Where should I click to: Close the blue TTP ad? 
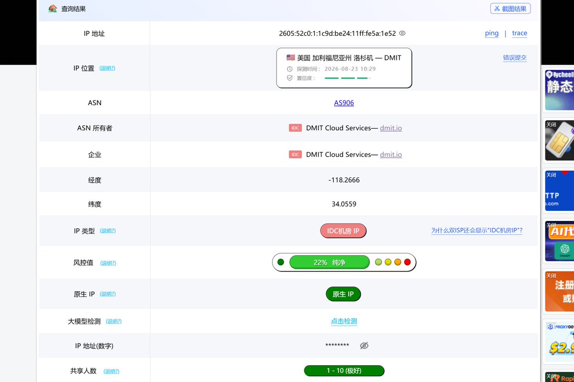[x=551, y=175]
